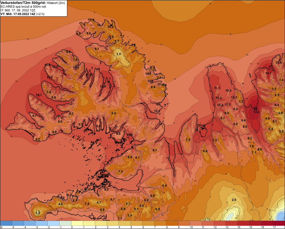Click the legend swatch between -1 and 0
This screenshot has width=285, height=229.
65,223
